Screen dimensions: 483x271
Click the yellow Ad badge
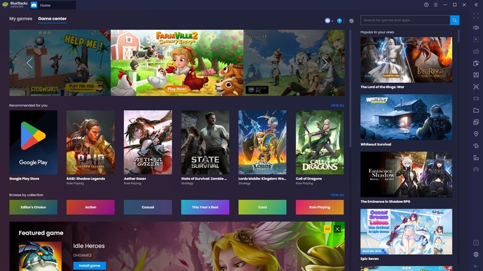tap(328, 229)
